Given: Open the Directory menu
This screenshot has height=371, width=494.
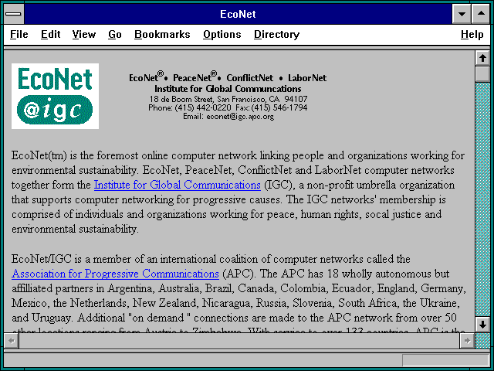Looking at the screenshot, I should (276, 34).
